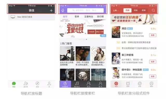The width and height of the screenshot is (166, 99).
Task: Click the 微信 navigation bar title
Action: [x=32, y=10]
